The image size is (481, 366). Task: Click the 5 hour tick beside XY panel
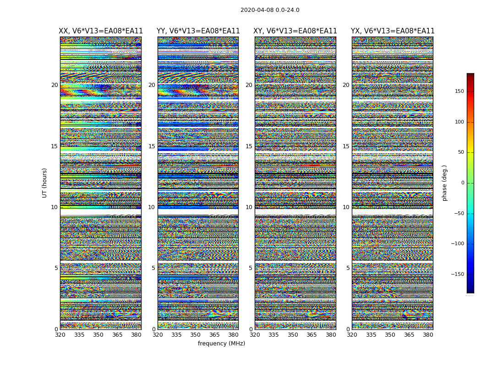[250, 268]
